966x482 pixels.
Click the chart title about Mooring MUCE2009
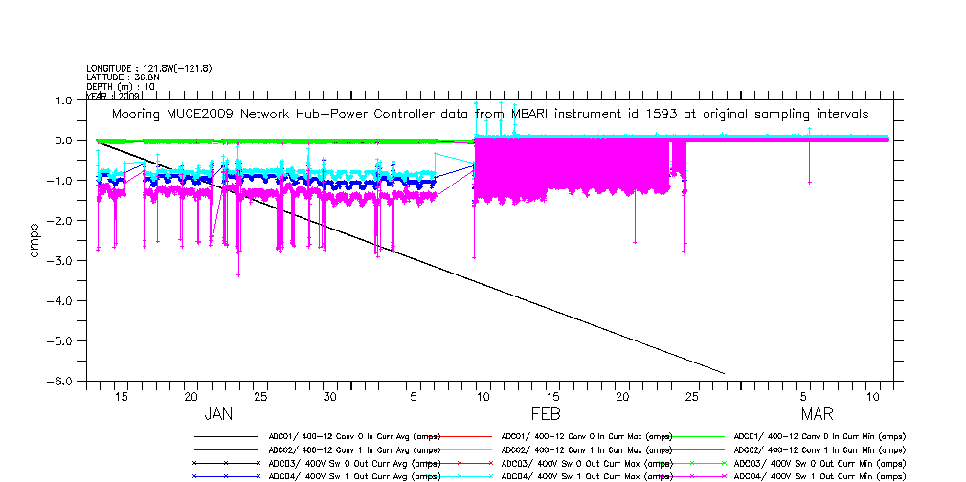pyautogui.click(x=490, y=114)
